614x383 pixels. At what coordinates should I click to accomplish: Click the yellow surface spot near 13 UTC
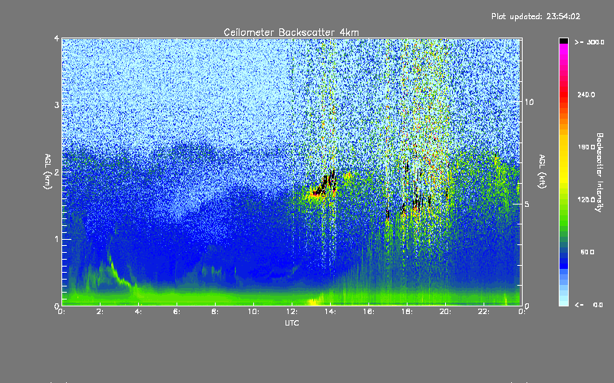point(313,301)
